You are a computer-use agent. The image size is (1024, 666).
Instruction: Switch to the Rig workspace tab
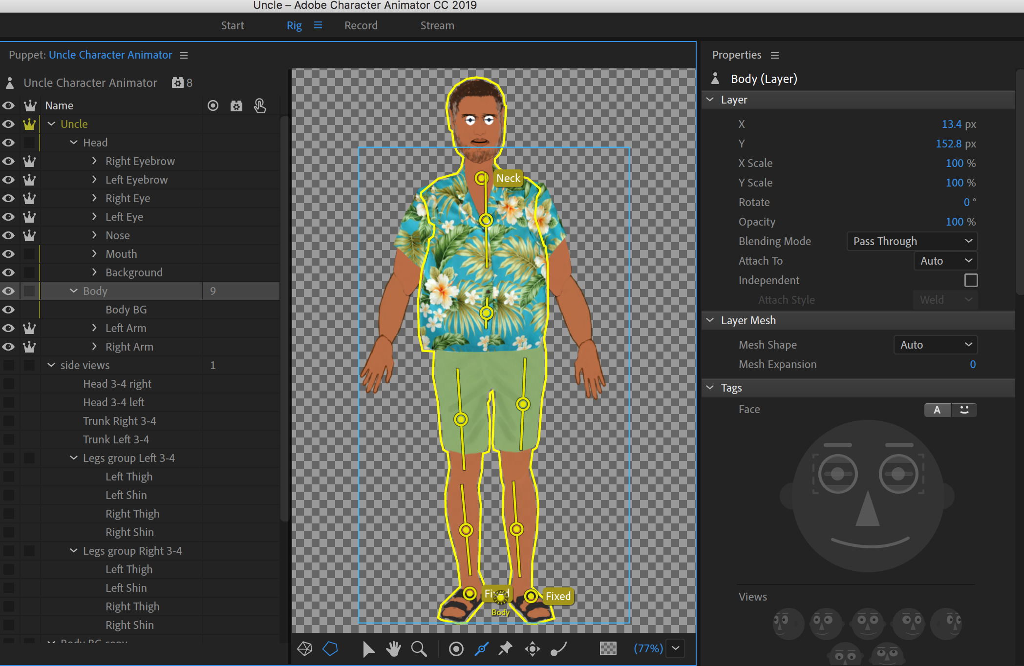tap(294, 25)
